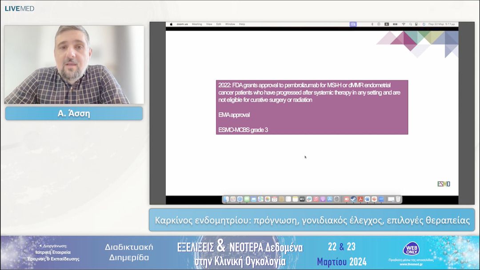Image resolution: width=480 pixels, height=270 pixels.
Task: Click the Διαδικτυακή Διημερίδα banner text
Action: coord(129,252)
